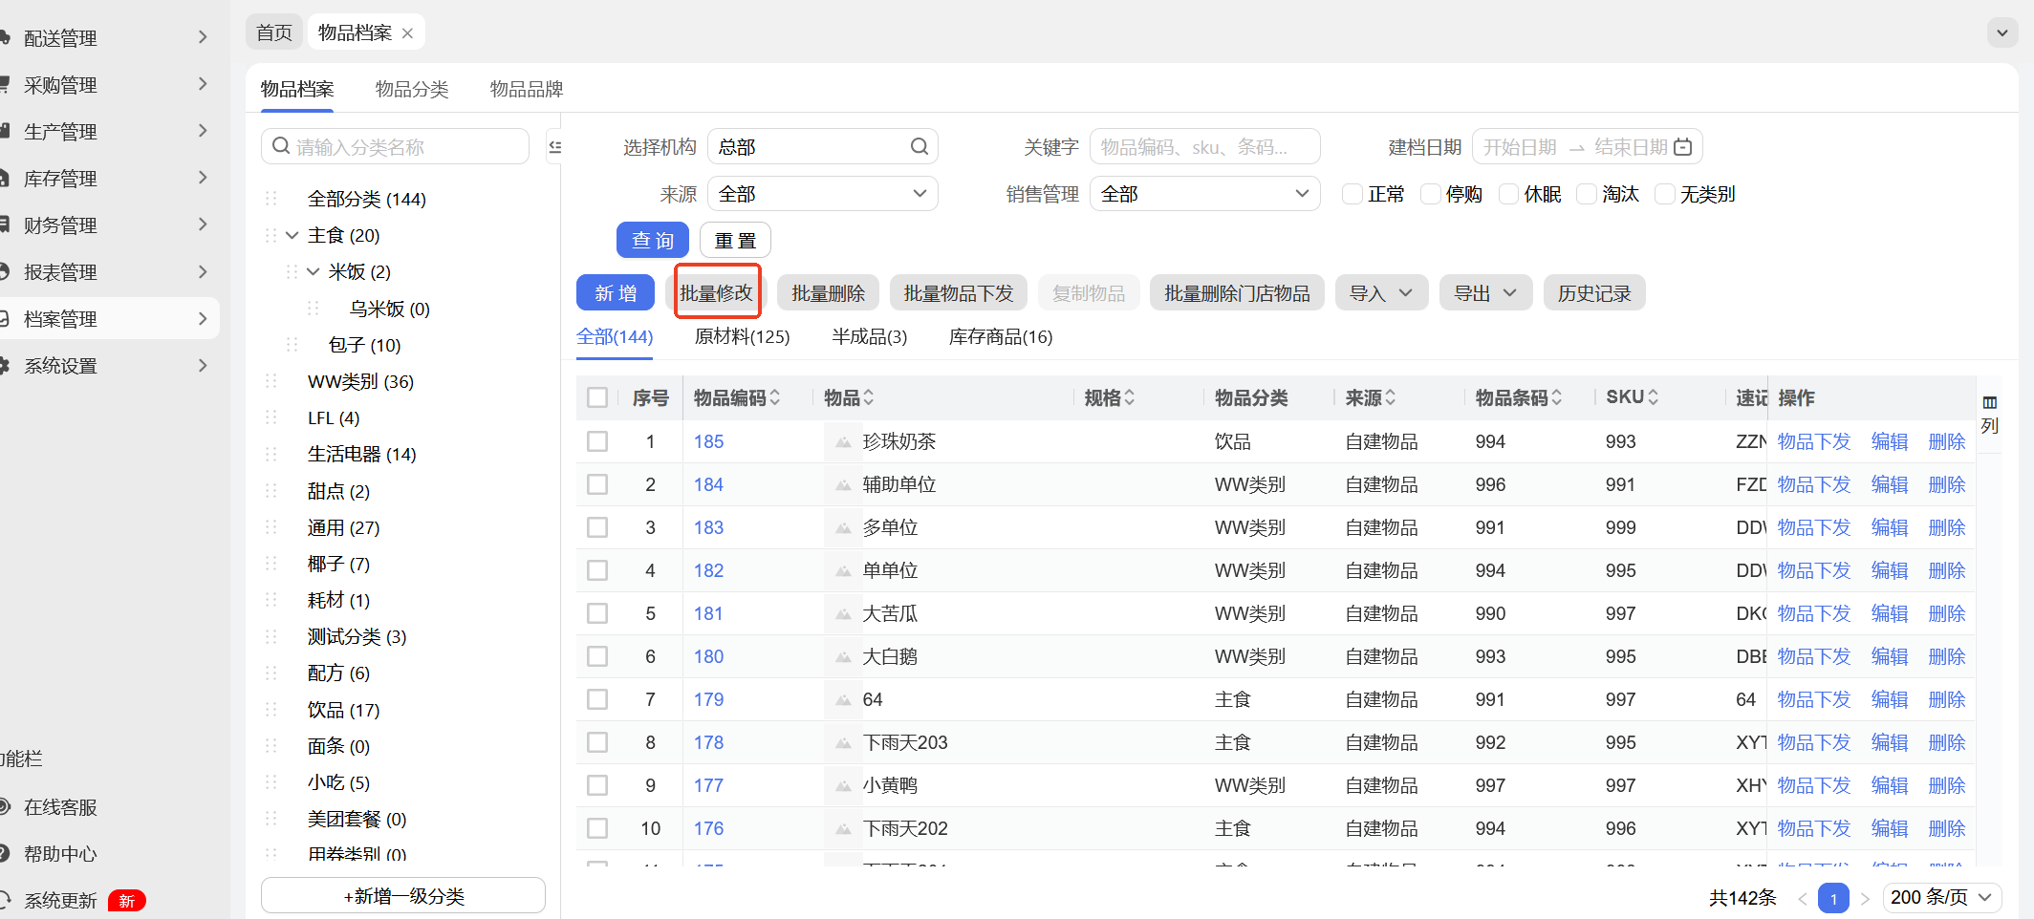The width and height of the screenshot is (2034, 919).
Task: Switch to the 物品分类 tab
Action: point(412,89)
